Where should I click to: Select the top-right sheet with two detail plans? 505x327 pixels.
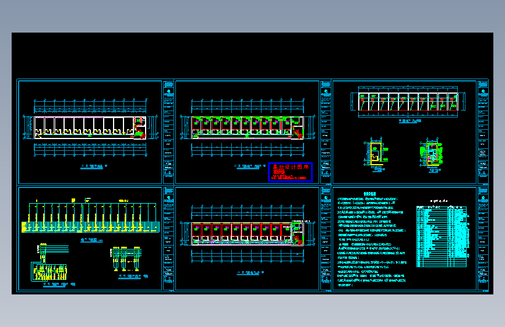404,132
